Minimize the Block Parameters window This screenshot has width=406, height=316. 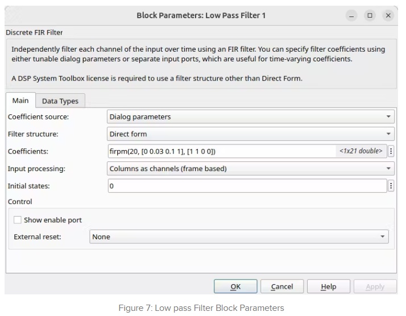tap(351, 15)
